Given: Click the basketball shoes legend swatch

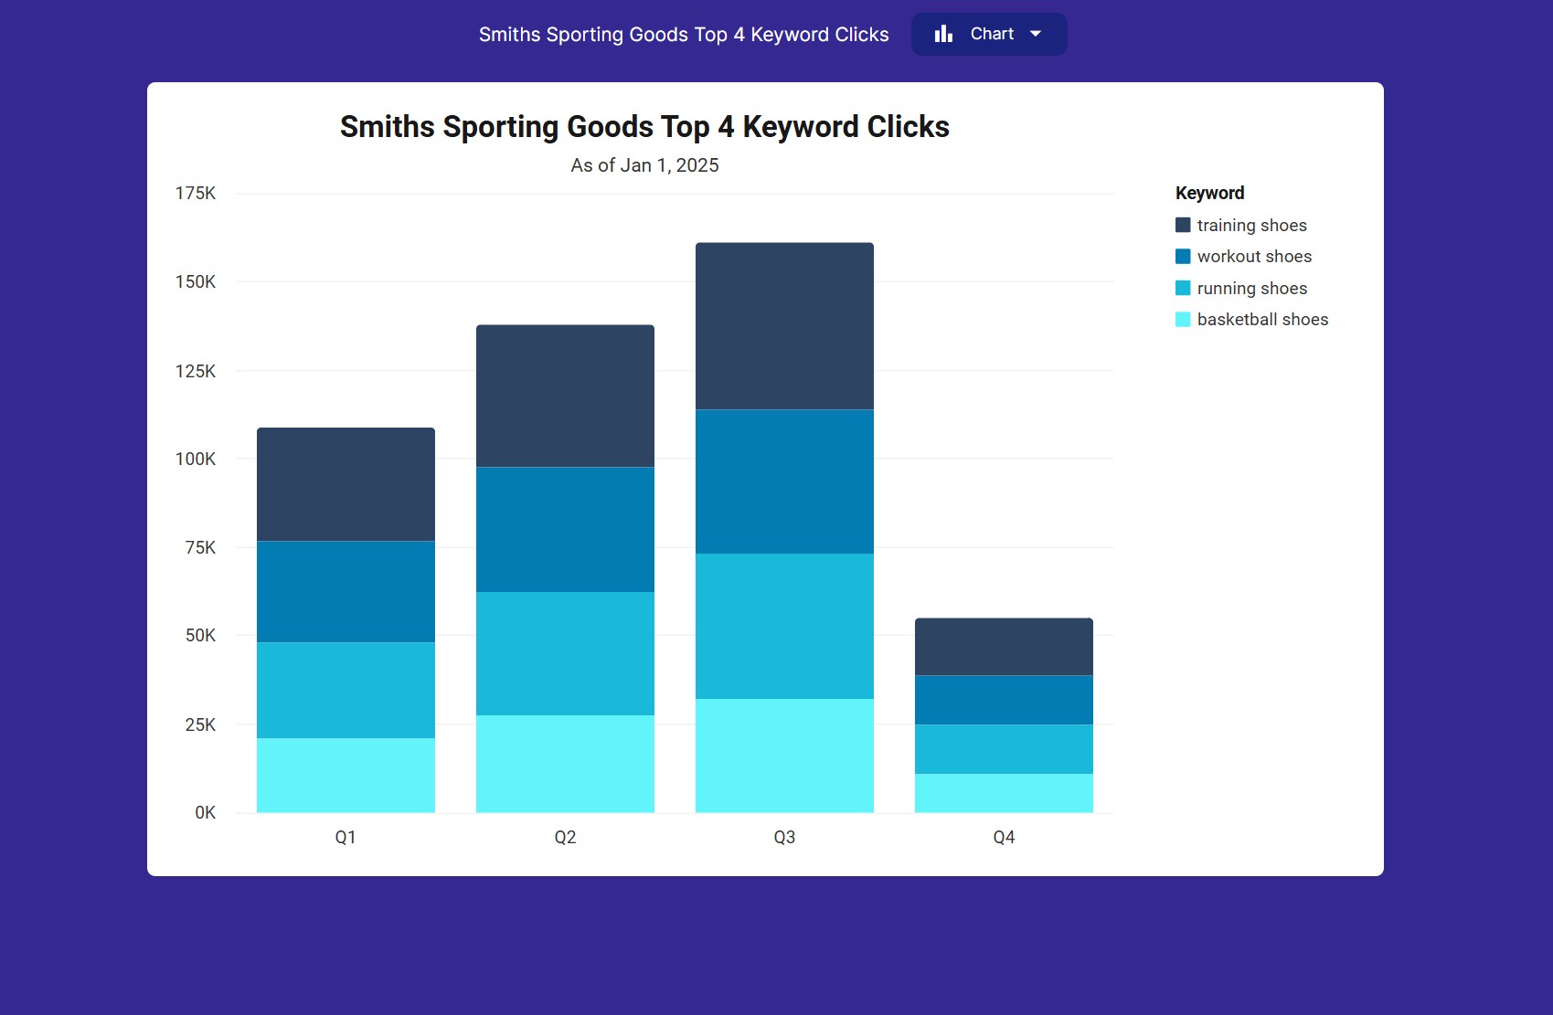Looking at the screenshot, I should tap(1183, 320).
